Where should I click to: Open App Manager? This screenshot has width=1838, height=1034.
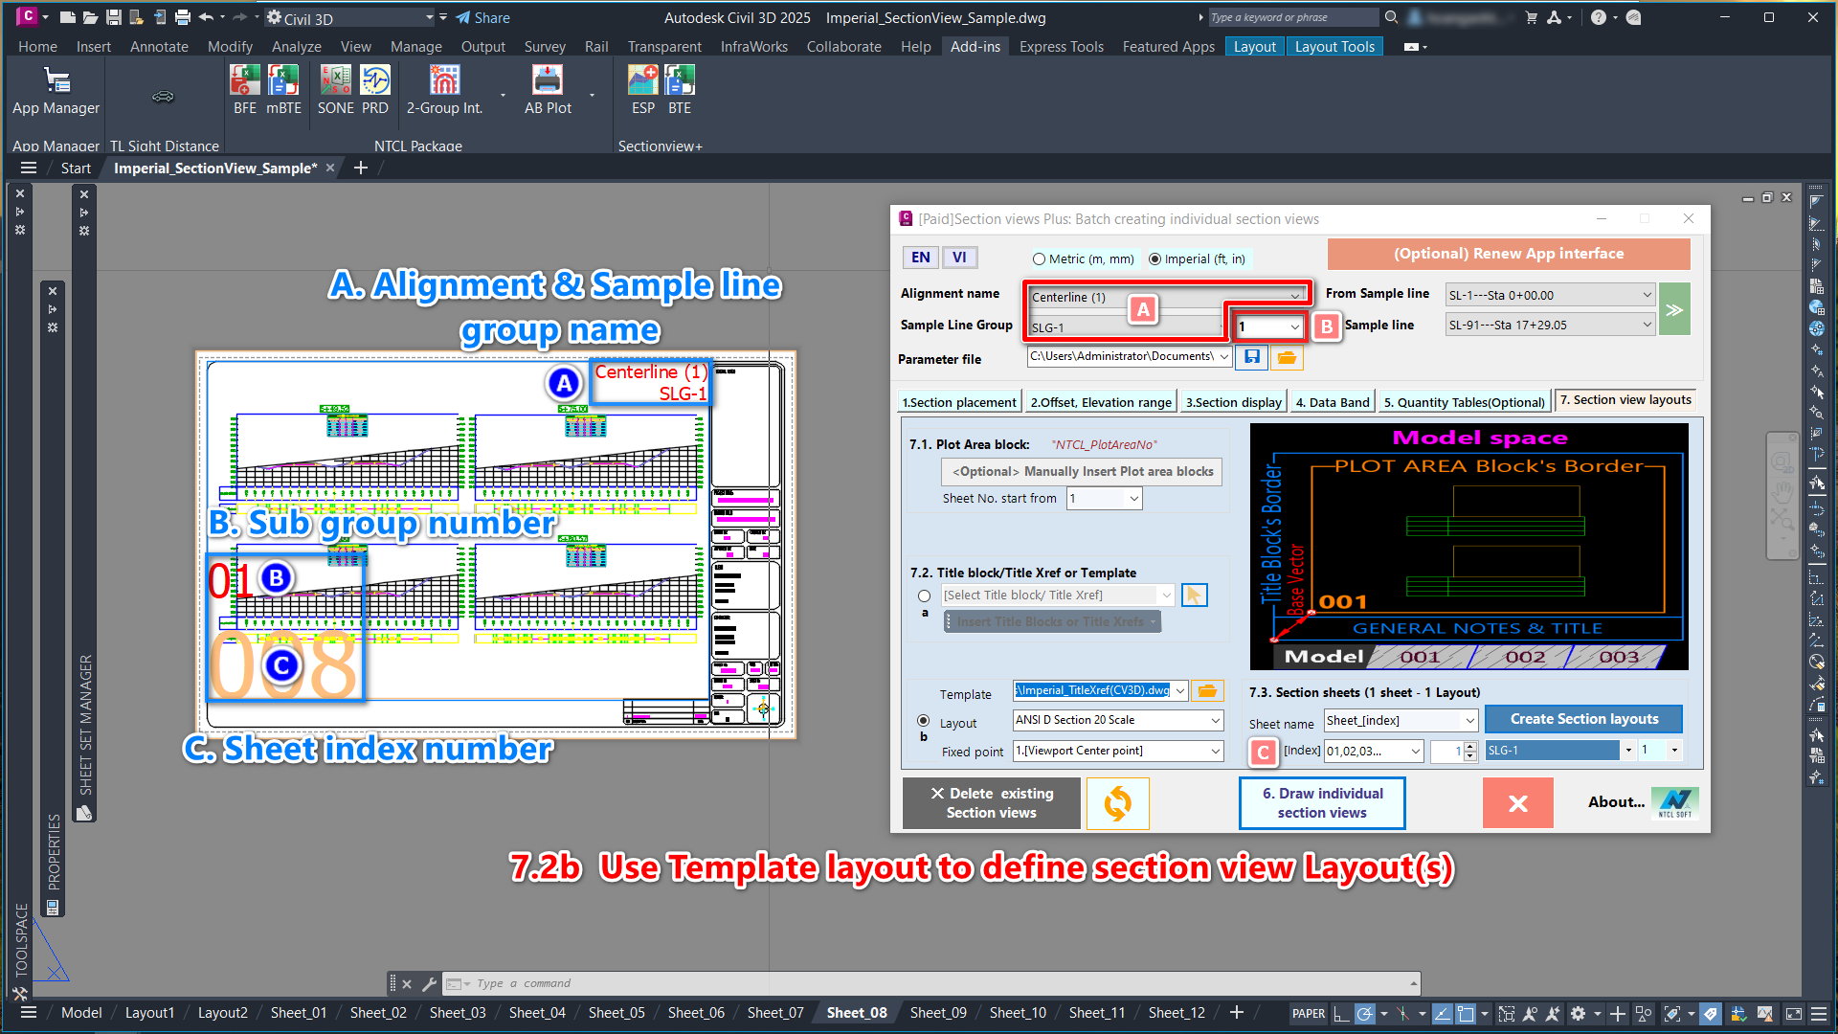56,81
